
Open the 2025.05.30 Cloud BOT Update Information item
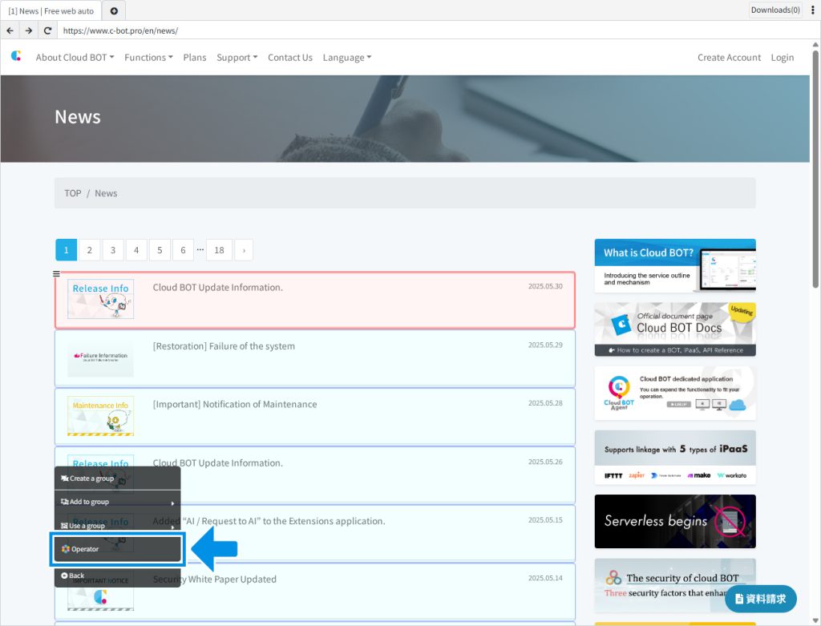click(314, 300)
